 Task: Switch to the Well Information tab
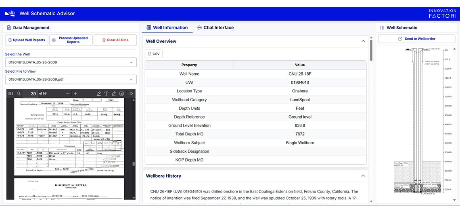(167, 28)
